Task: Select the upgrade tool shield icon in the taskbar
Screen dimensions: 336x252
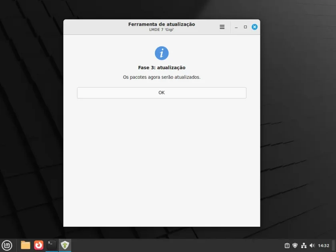Action: 65,245
